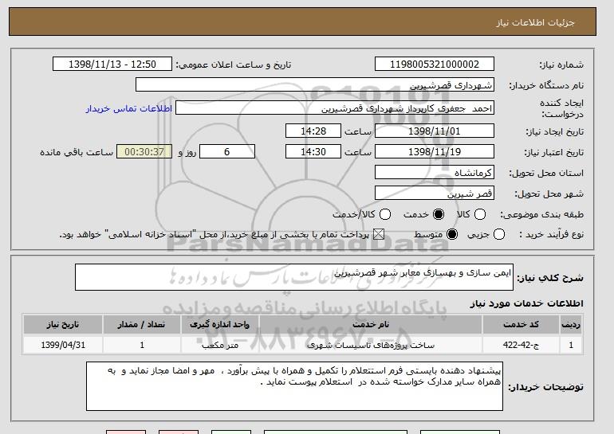The width and height of the screenshot is (614, 434).
Task: Click the واحد اندازه گیری column header
Action: click(x=219, y=325)
